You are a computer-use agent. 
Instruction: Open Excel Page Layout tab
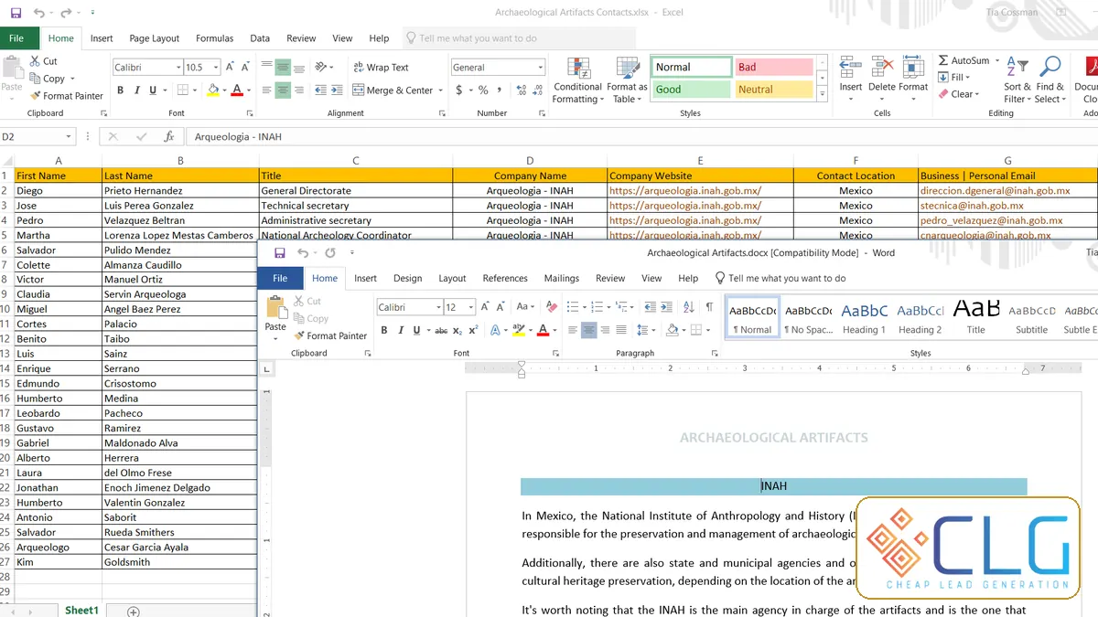click(155, 38)
